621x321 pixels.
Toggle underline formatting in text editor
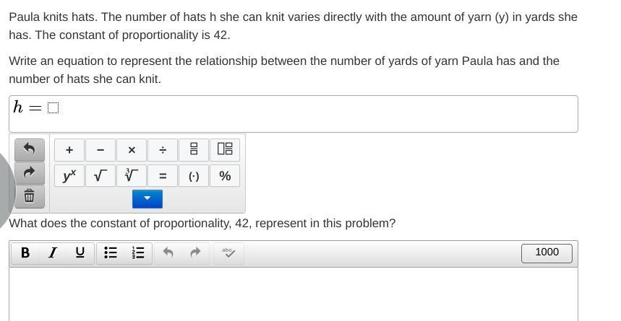tap(80, 252)
